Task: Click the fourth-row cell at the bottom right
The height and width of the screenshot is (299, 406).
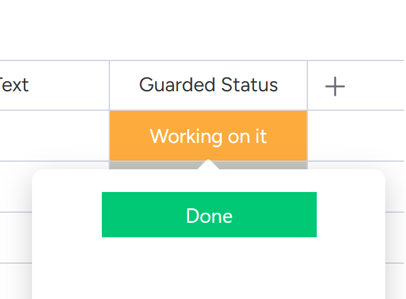Action: click(x=395, y=281)
